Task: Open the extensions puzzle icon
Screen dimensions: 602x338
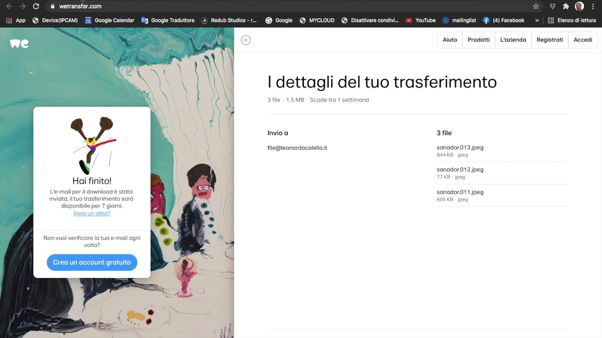Action: tap(566, 6)
